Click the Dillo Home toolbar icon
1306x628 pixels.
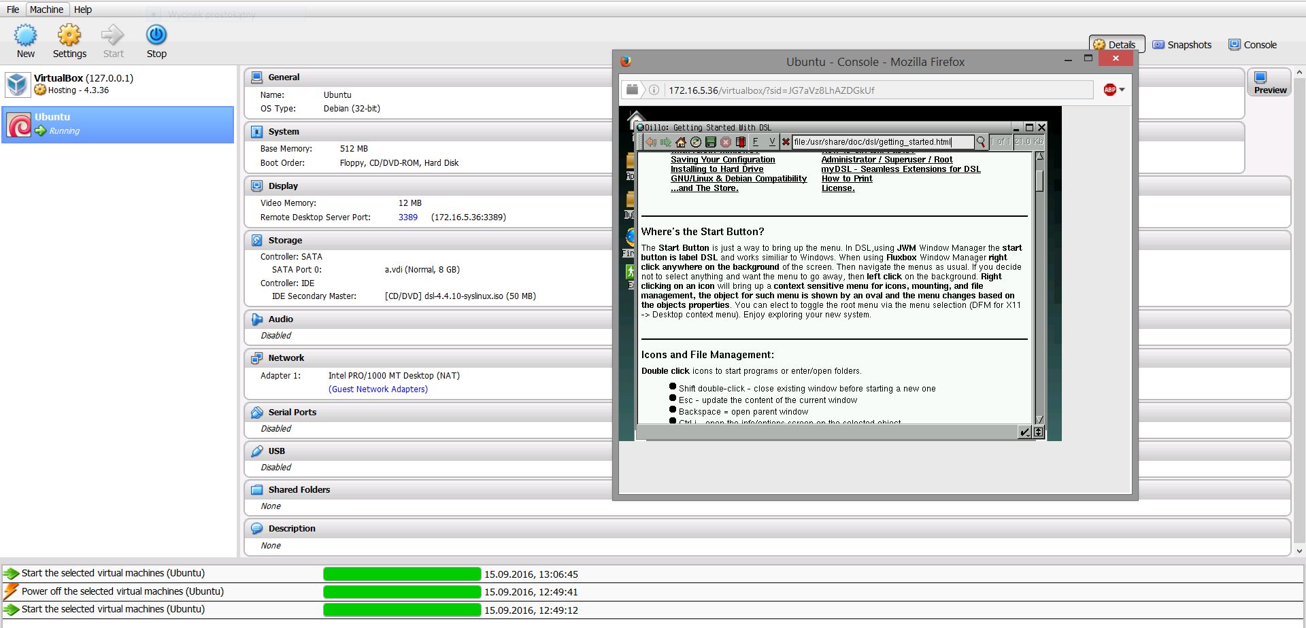(x=681, y=142)
